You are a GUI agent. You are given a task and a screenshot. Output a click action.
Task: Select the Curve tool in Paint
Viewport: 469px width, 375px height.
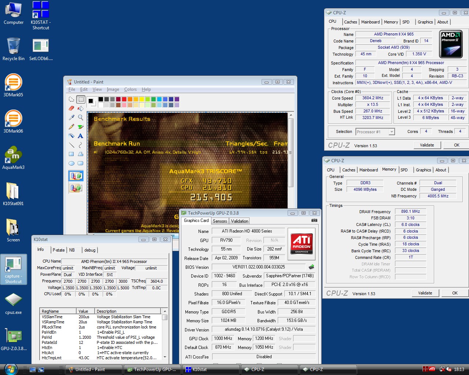click(81, 145)
